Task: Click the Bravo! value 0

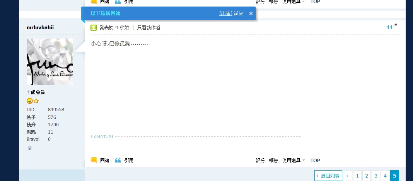Action: coord(49,139)
